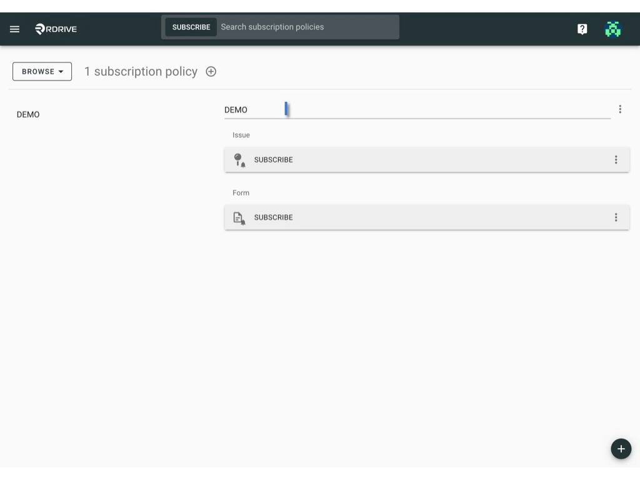
Task: Click the Issue section label
Action: click(x=241, y=135)
